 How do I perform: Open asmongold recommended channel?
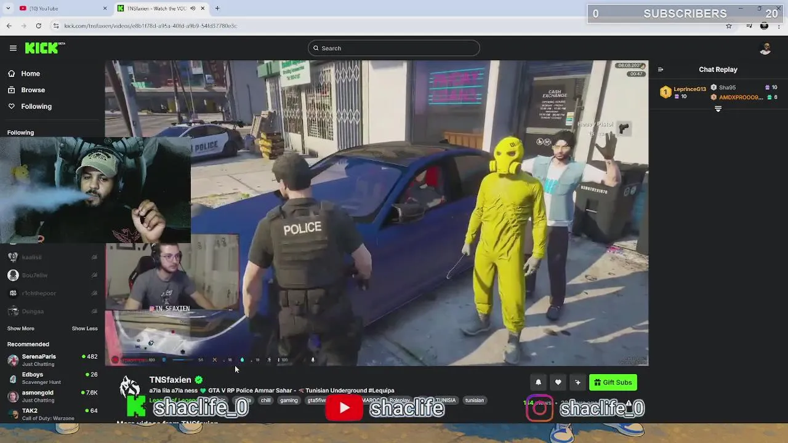click(x=52, y=396)
